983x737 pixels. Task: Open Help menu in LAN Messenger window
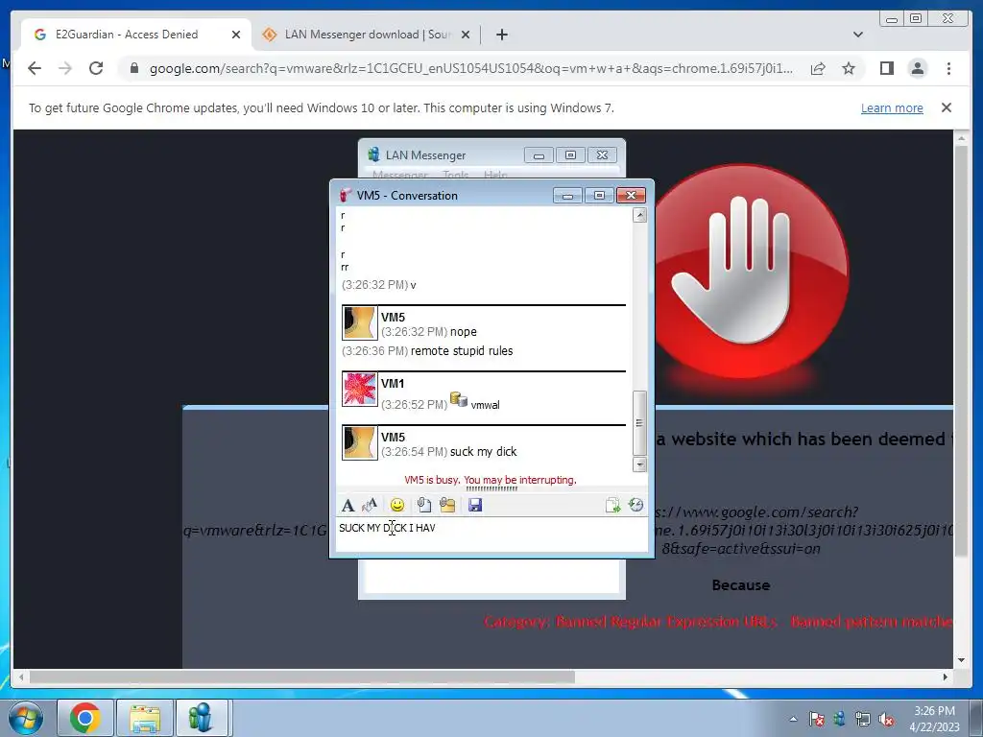pyautogui.click(x=495, y=175)
